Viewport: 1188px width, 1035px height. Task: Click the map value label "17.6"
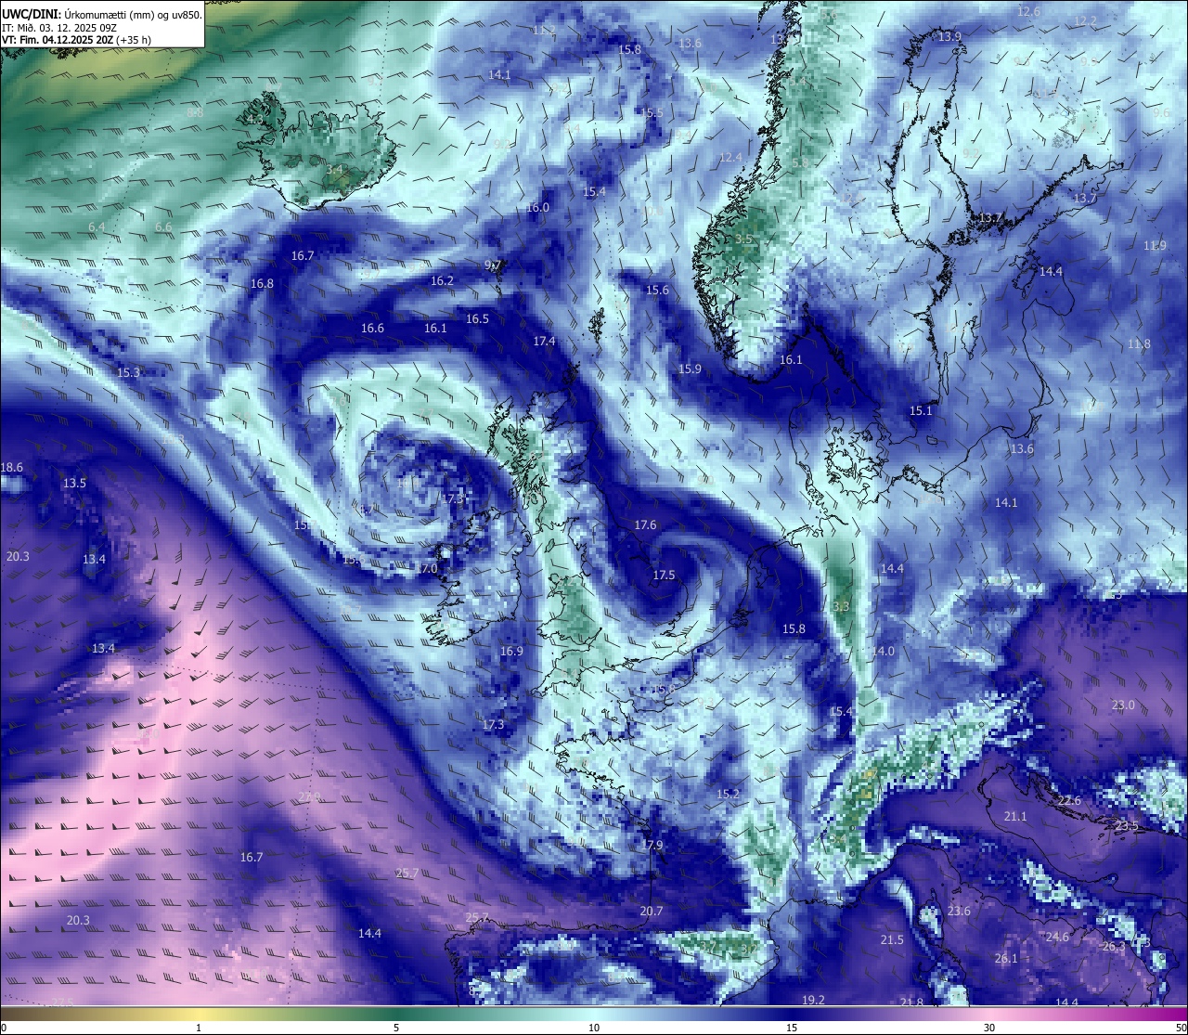(x=645, y=525)
